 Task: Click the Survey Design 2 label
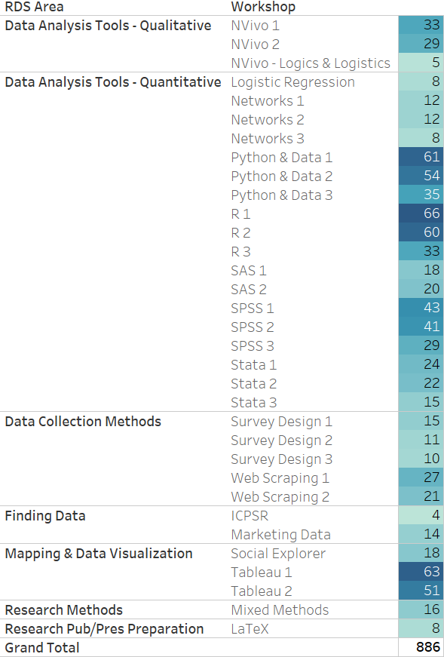coord(281,441)
